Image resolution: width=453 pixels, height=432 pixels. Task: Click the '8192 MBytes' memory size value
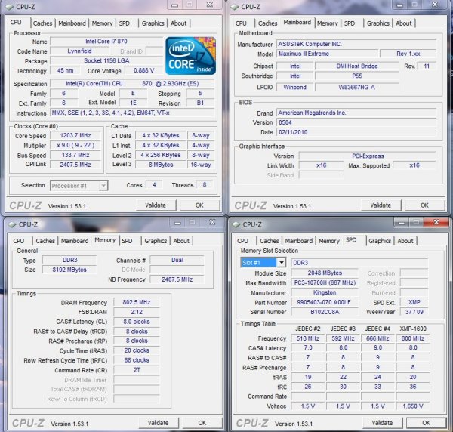click(69, 270)
